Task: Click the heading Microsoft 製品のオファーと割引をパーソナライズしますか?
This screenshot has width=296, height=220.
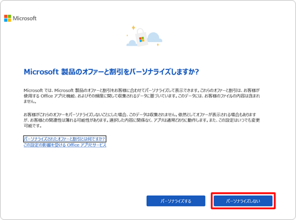Action: (x=111, y=72)
